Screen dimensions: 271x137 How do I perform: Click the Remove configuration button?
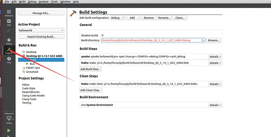[x=149, y=18]
